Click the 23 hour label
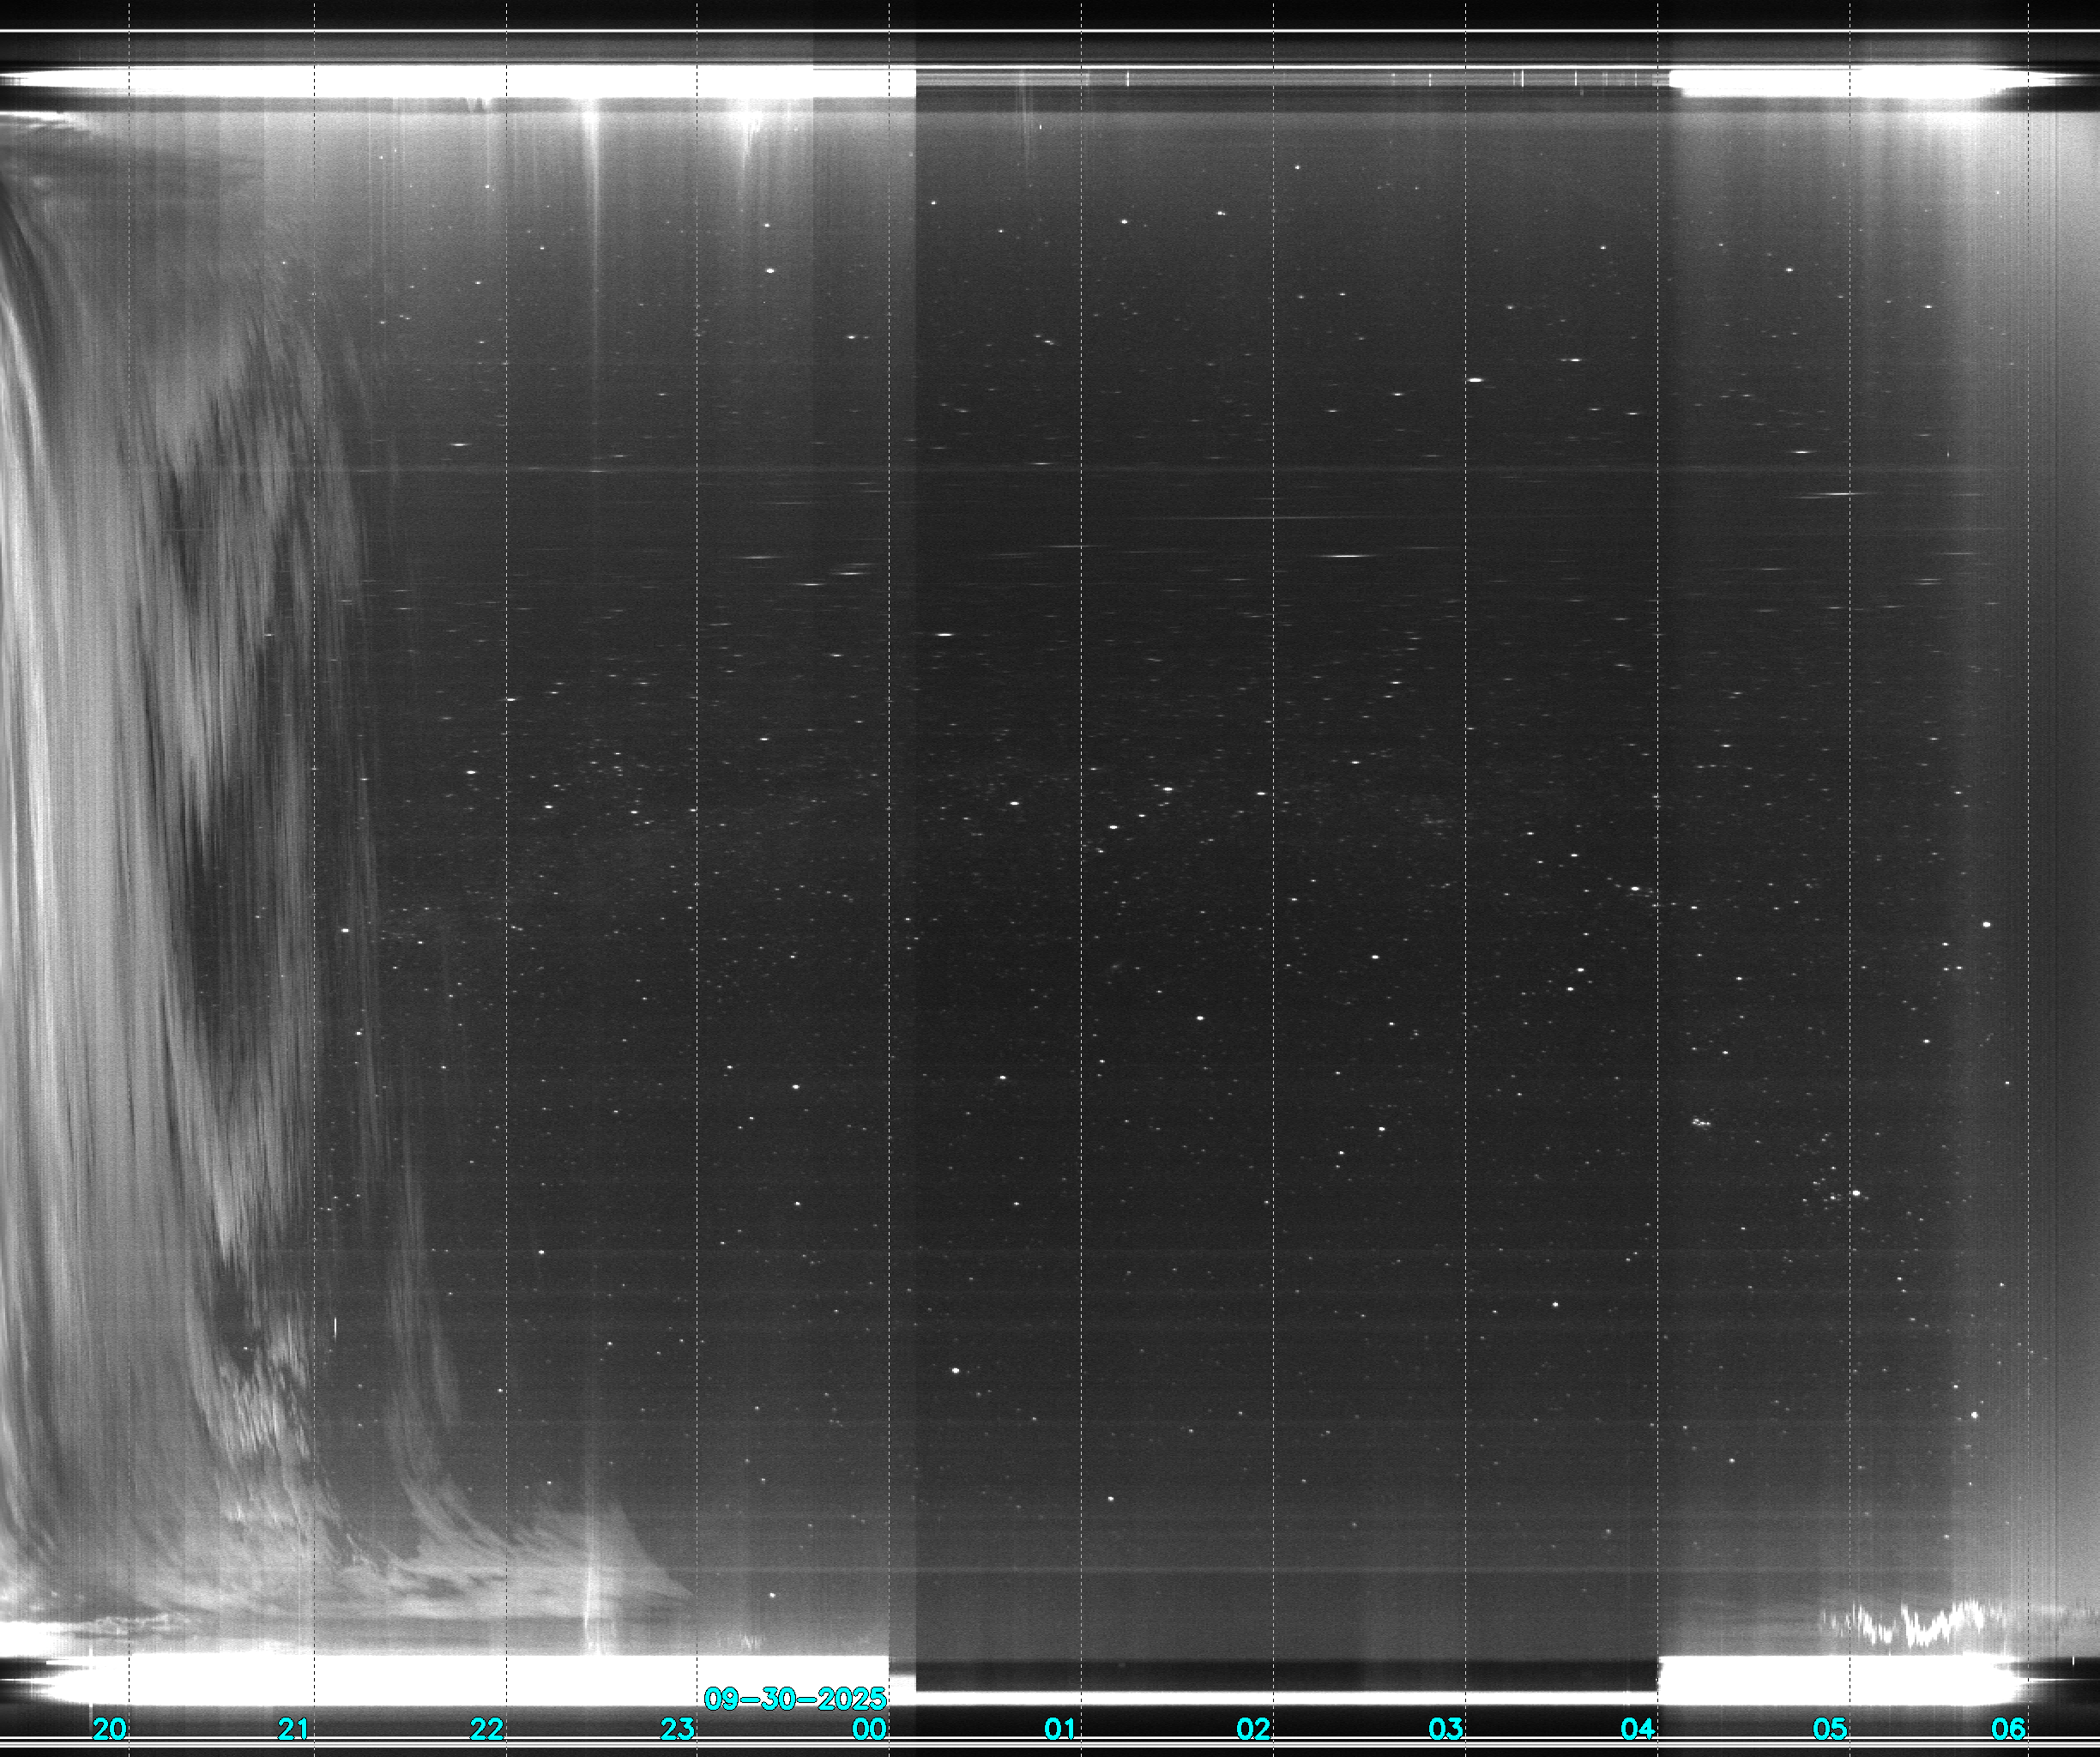This screenshot has width=2100, height=1757. point(678,1729)
